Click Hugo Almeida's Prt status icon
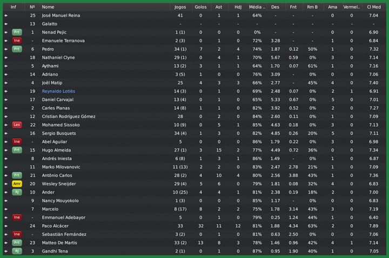Viewport: 389px width, 258px height. (17, 150)
